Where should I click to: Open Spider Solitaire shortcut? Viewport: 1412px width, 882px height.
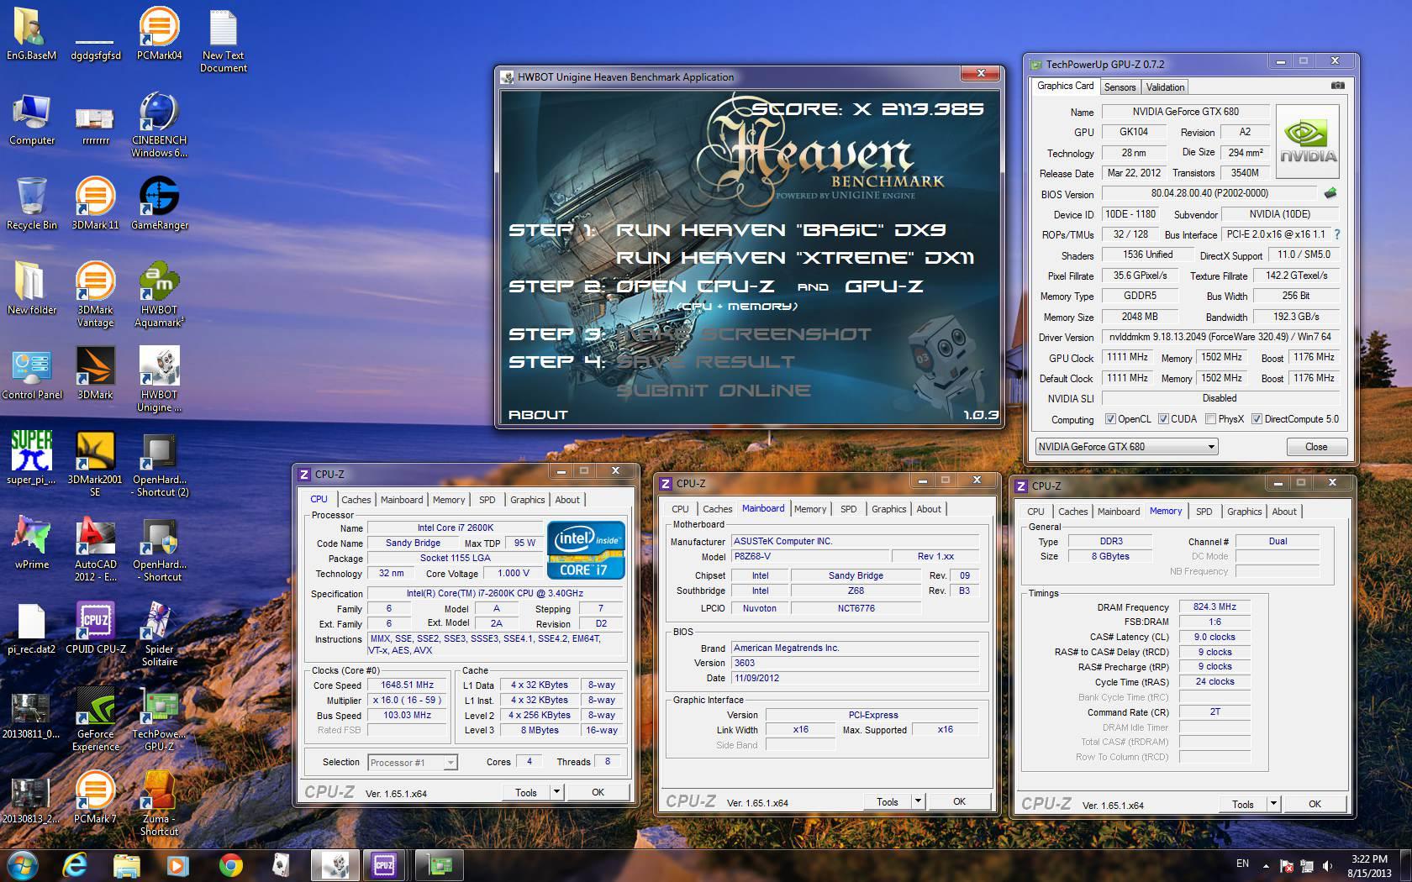(x=159, y=634)
